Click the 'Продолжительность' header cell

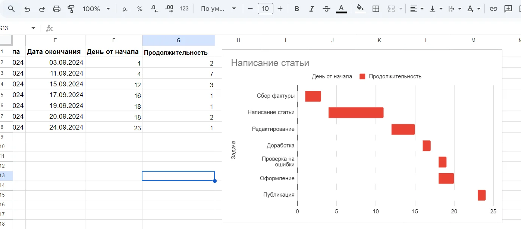179,52
